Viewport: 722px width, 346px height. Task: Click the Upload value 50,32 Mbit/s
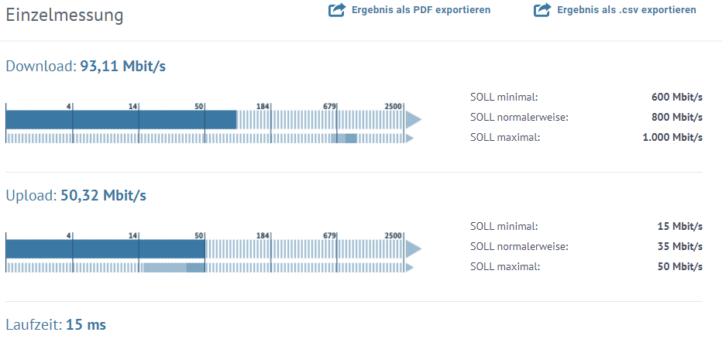click(103, 195)
